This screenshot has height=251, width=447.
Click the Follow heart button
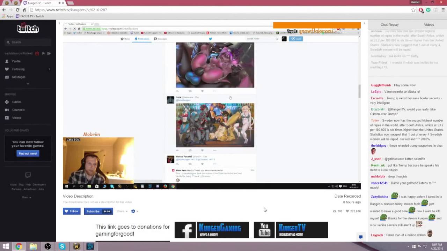coord(72,211)
